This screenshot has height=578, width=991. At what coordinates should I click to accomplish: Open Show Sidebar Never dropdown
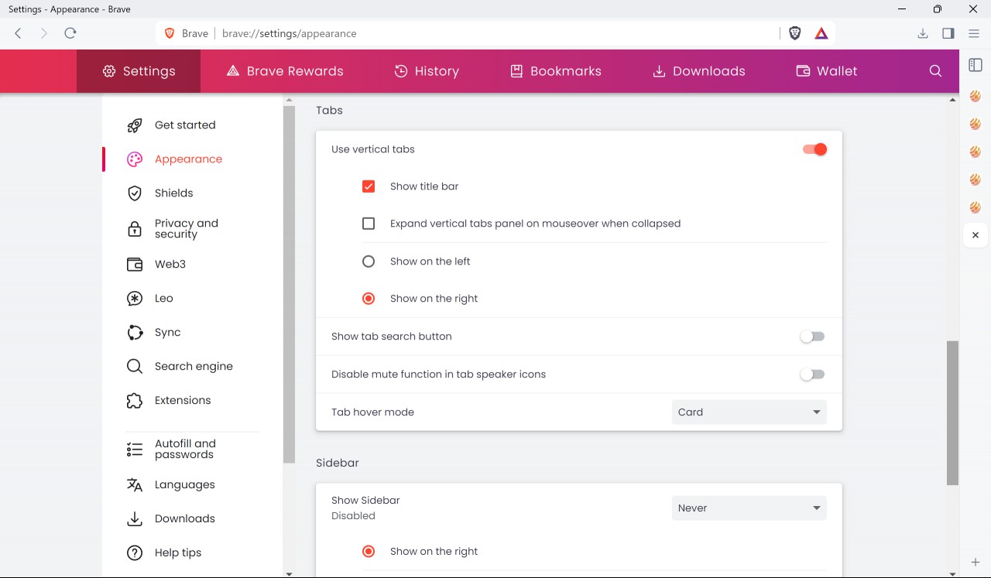(749, 508)
